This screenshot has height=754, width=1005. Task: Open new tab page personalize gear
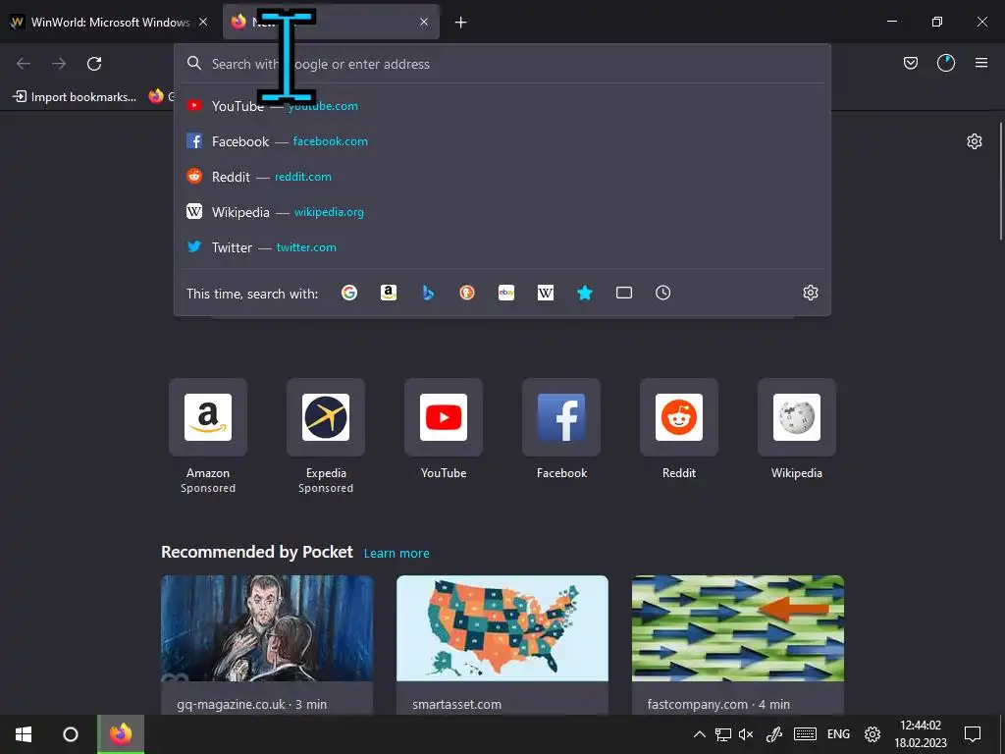[975, 141]
